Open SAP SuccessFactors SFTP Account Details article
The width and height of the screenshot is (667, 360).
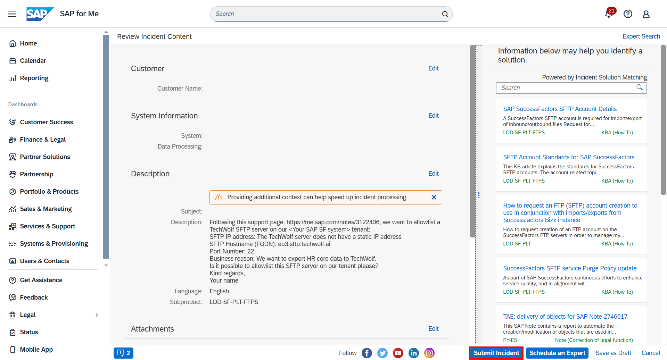tap(560, 109)
